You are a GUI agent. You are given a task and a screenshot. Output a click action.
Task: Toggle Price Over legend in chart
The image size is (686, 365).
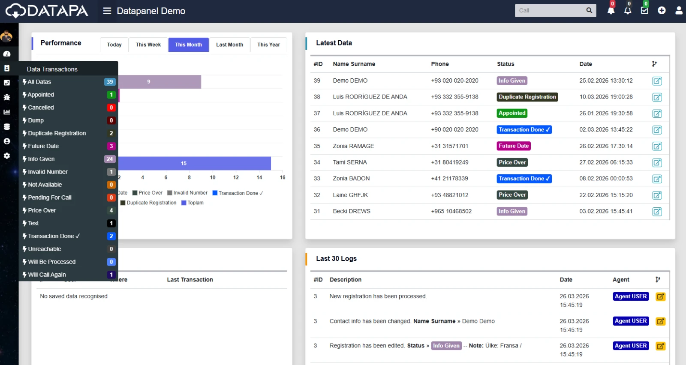(147, 193)
